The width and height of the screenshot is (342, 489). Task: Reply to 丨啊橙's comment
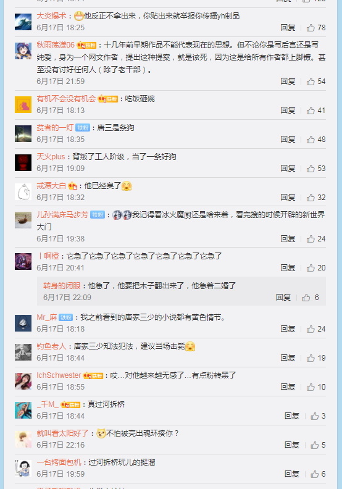pos(288,267)
